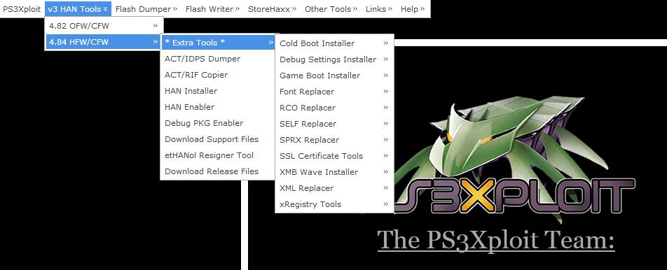This screenshot has width=667, height=270.
Task: Open the v3 HAN Tools menu
Action: click(x=78, y=9)
